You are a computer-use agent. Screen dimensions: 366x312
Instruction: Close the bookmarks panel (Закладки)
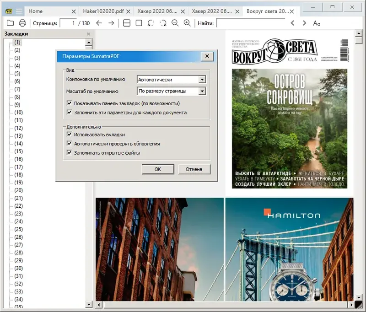click(88, 34)
